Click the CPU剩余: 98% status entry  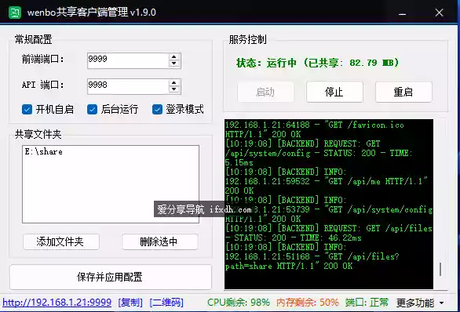tap(239, 302)
